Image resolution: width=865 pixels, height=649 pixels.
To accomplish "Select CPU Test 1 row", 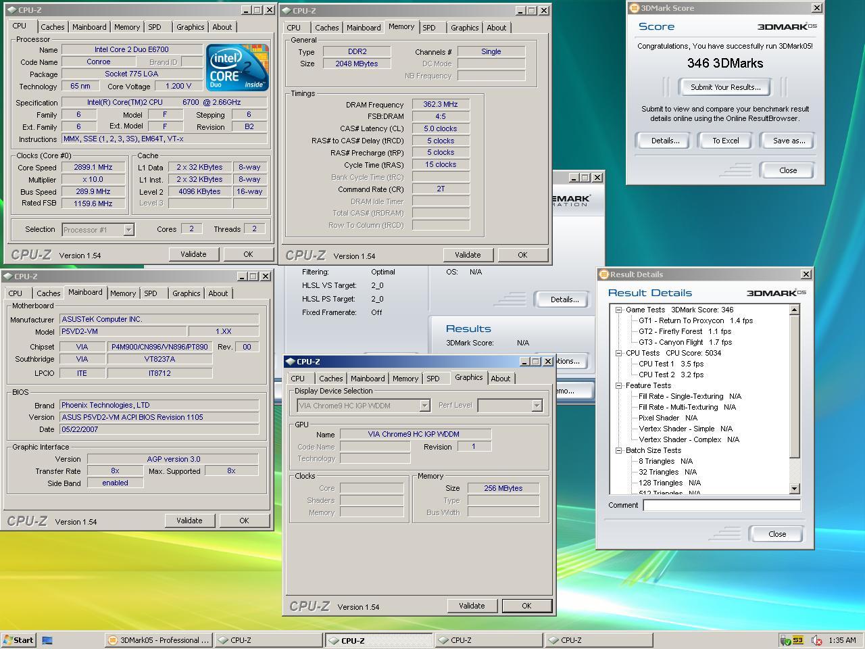I will 671,364.
